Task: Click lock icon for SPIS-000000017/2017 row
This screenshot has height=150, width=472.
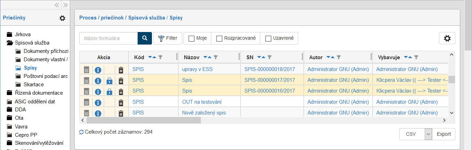Action: pyautogui.click(x=109, y=81)
